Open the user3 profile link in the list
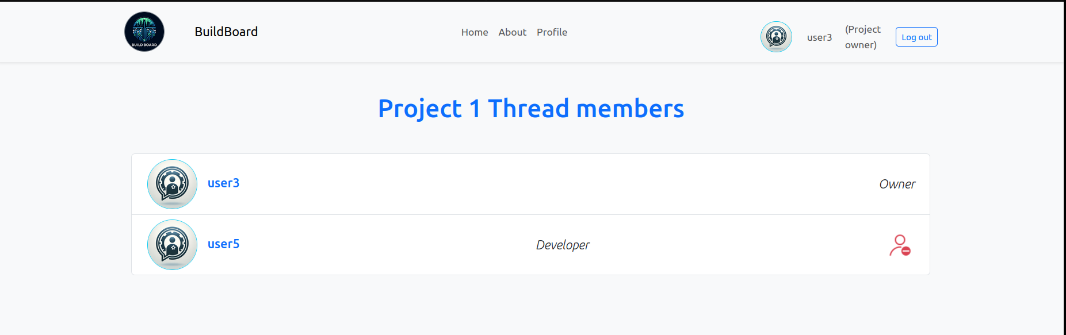The height and width of the screenshot is (335, 1066). (x=223, y=183)
